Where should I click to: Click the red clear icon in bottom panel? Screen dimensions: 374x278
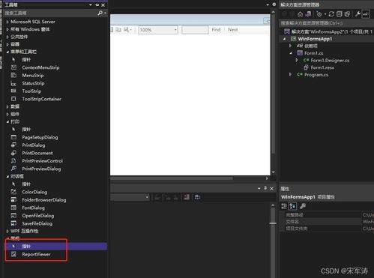click(x=187, y=197)
